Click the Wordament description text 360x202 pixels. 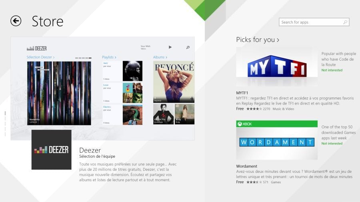coord(294,174)
